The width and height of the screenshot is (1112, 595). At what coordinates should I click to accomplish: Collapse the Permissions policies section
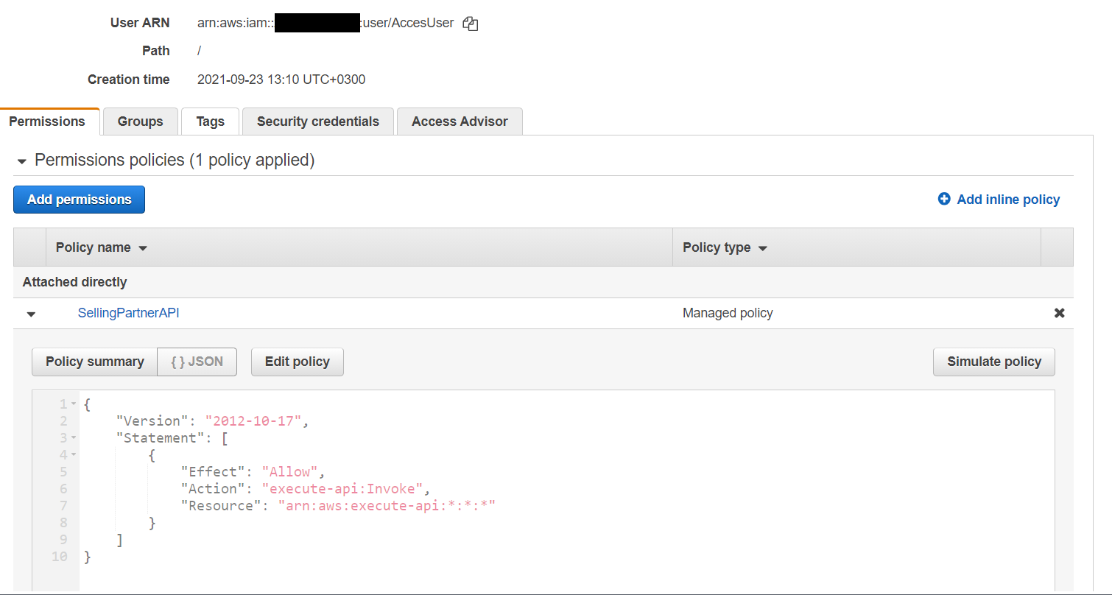(x=21, y=160)
